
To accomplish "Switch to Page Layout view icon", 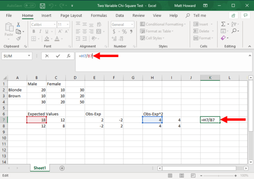I will coord(181,176).
